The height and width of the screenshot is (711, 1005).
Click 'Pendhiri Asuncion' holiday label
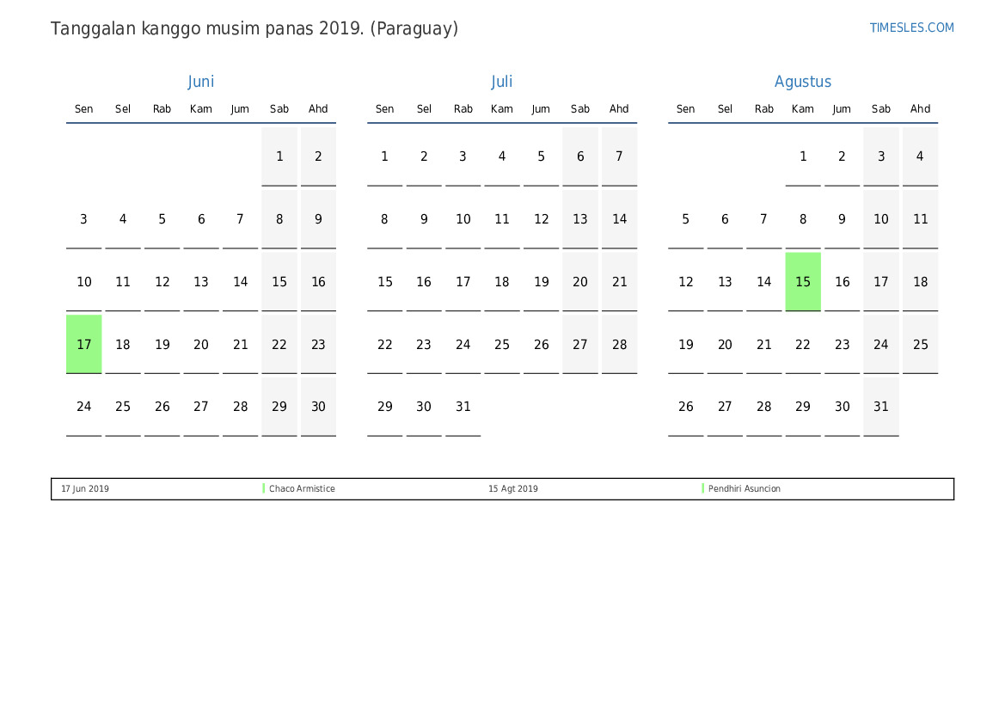pyautogui.click(x=745, y=488)
